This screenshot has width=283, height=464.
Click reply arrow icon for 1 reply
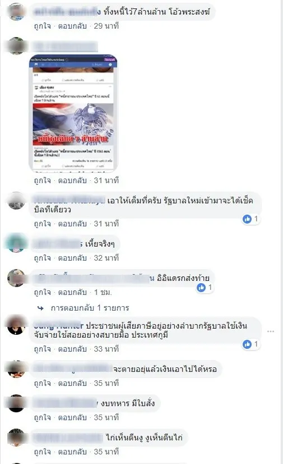[40, 308]
